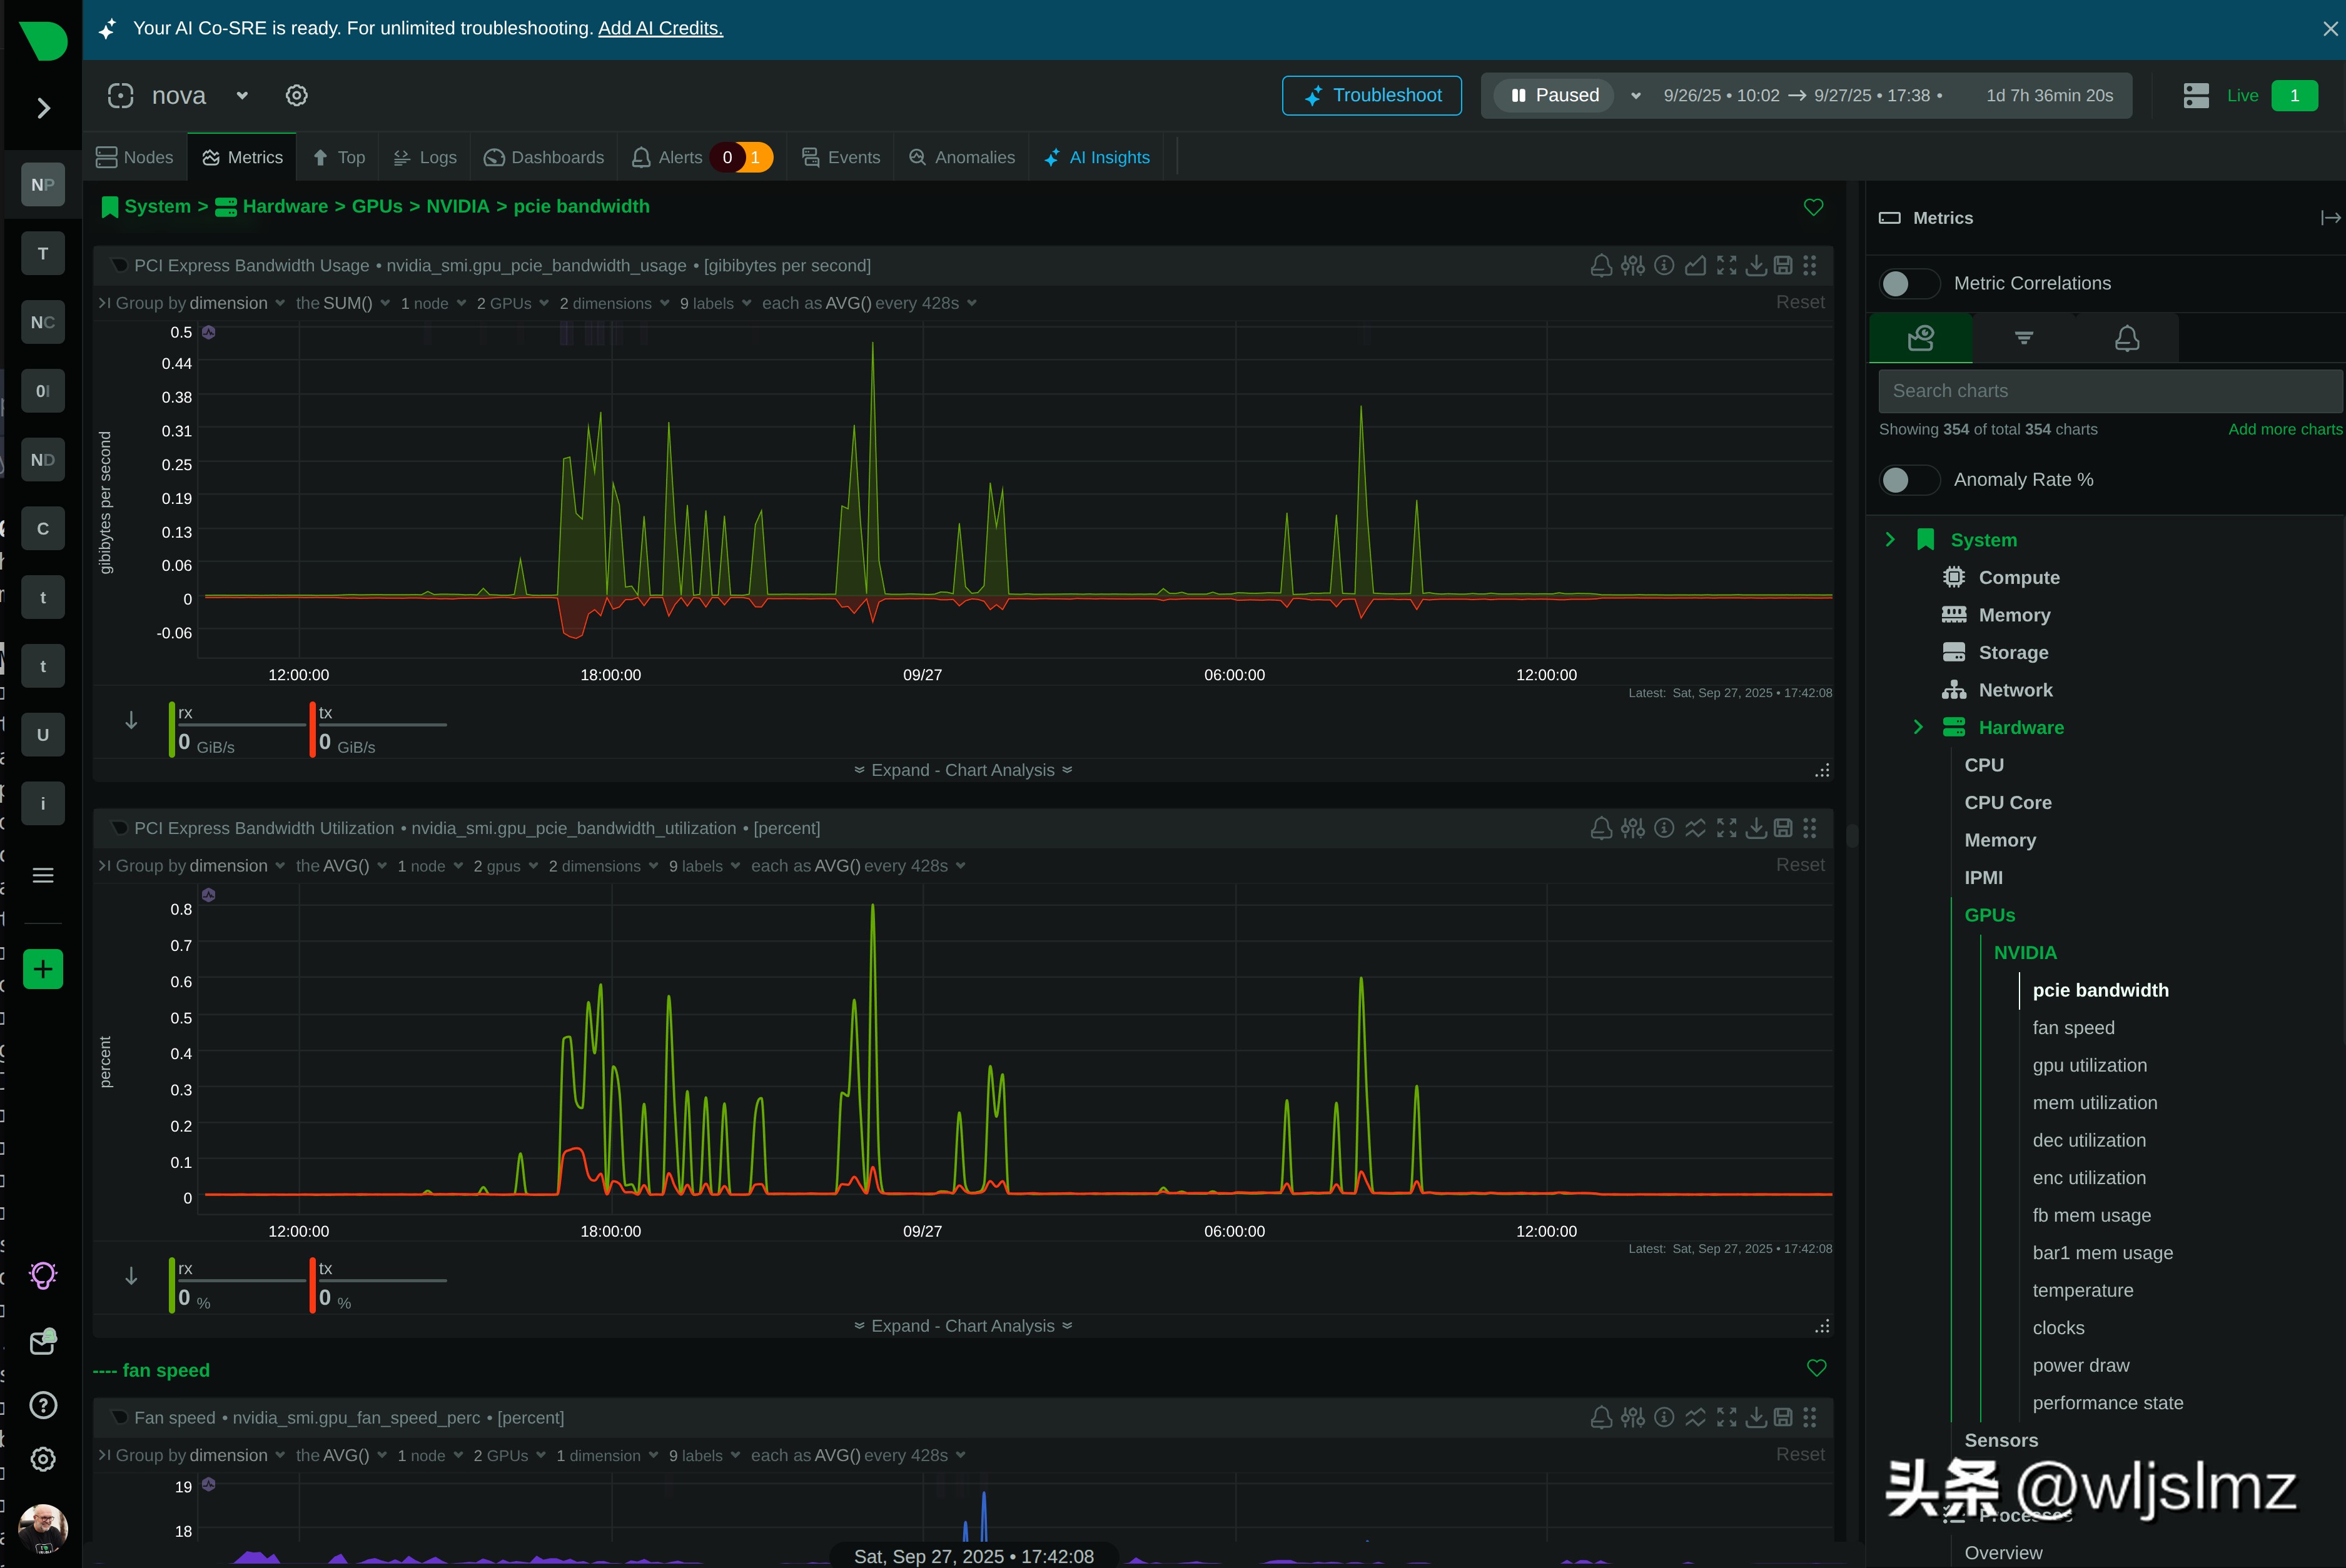This screenshot has width=2346, height=1568.
Task: Open nova room dropdown arrow
Action: pos(242,95)
